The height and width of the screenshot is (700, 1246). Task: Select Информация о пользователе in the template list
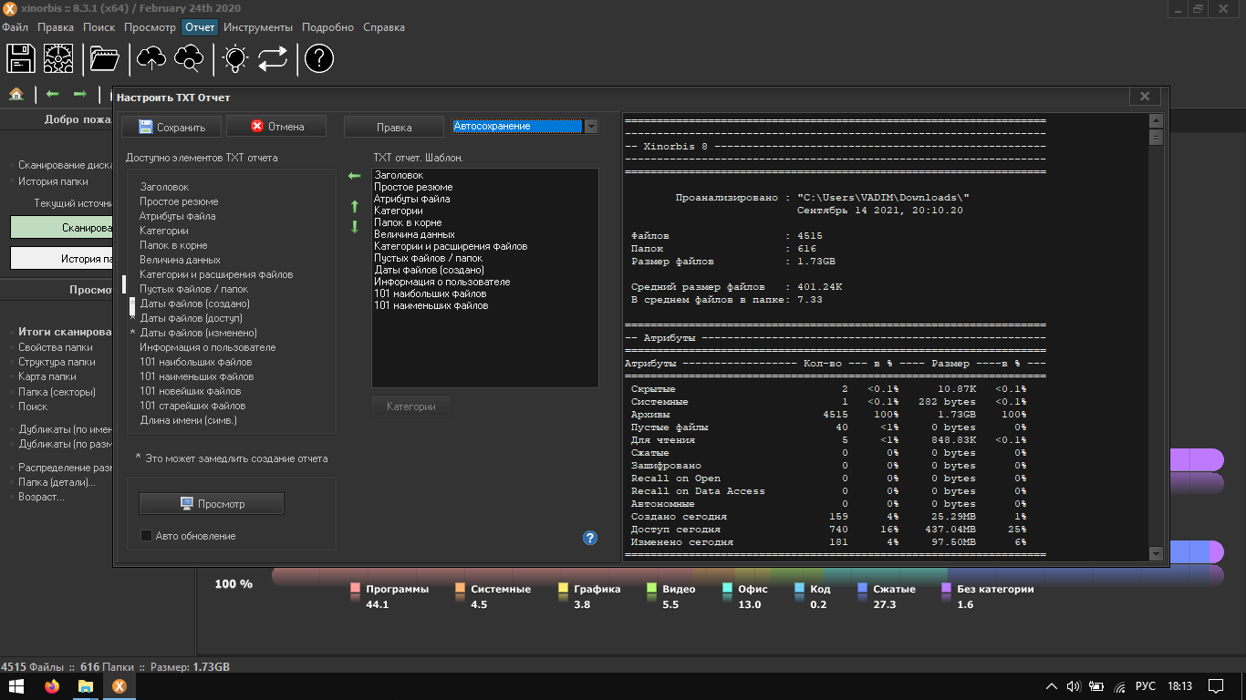pyautogui.click(x=442, y=282)
